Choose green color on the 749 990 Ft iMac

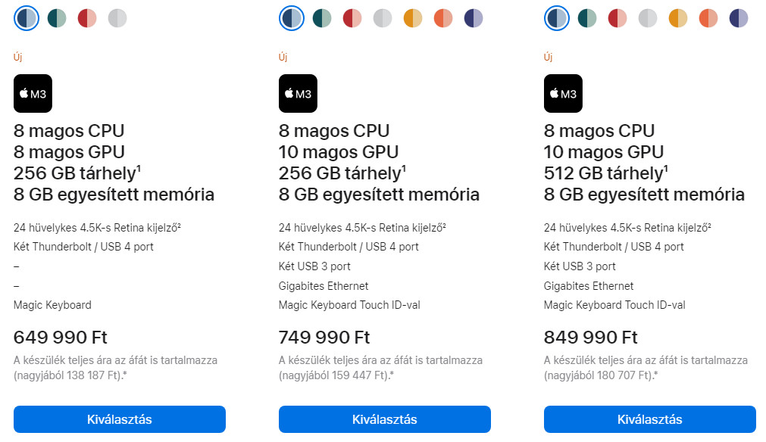click(322, 18)
